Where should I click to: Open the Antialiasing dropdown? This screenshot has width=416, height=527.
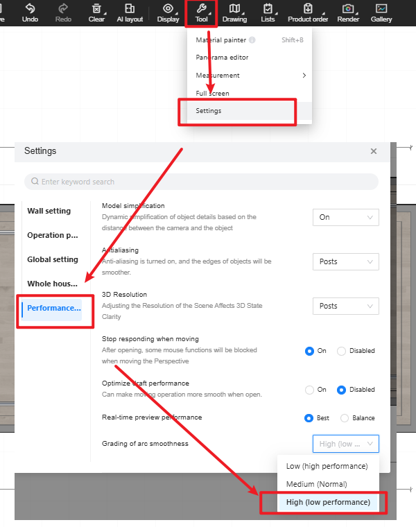point(345,261)
